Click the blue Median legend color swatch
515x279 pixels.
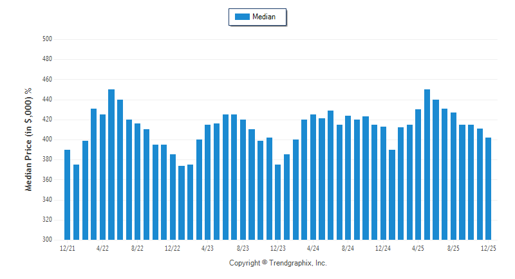(x=242, y=17)
